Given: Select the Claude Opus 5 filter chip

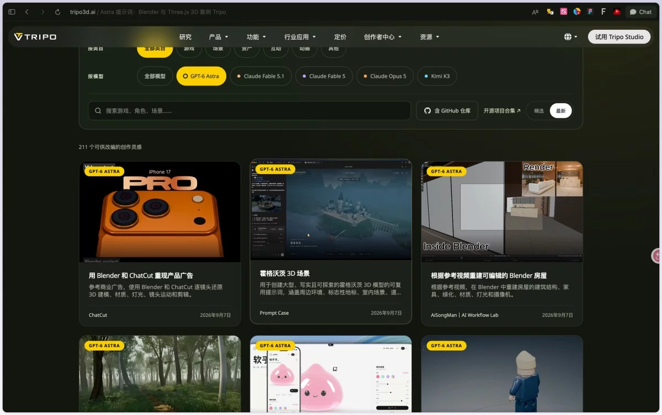Looking at the screenshot, I should 385,76.
